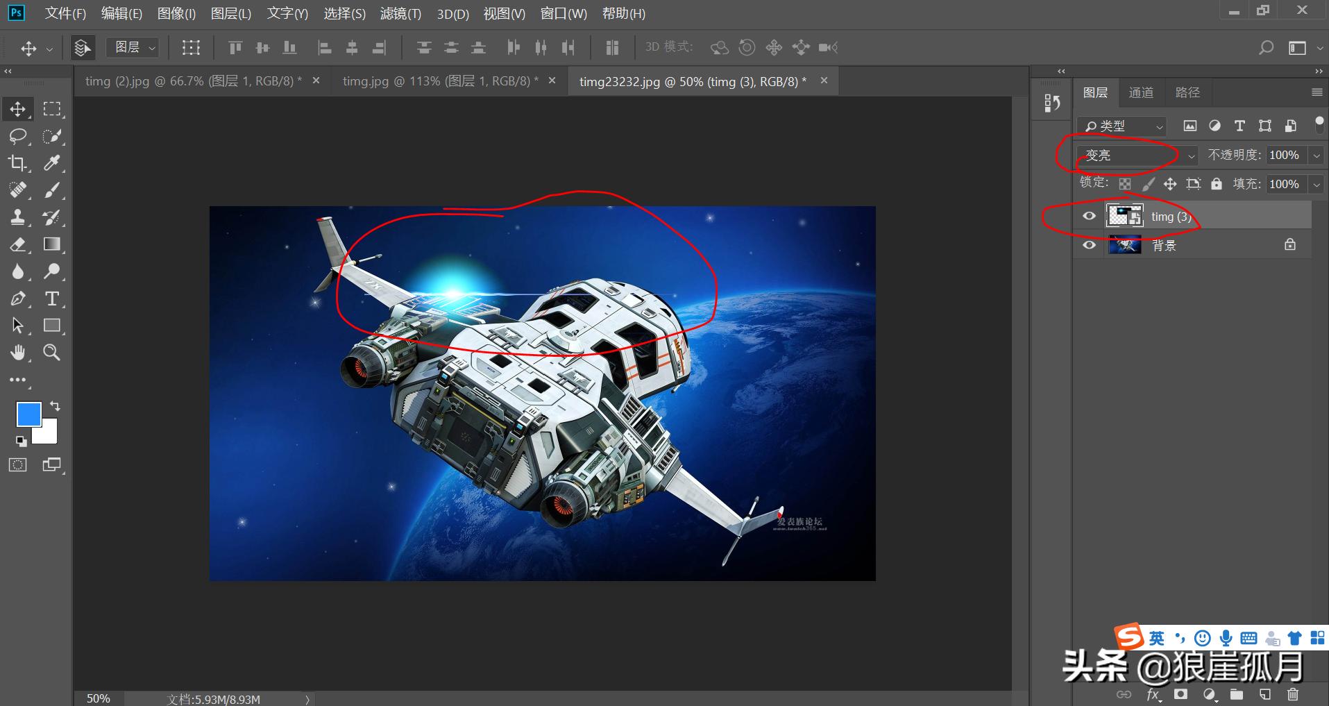Switch to the 通道 panel tab
The width and height of the screenshot is (1329, 706).
[1141, 92]
